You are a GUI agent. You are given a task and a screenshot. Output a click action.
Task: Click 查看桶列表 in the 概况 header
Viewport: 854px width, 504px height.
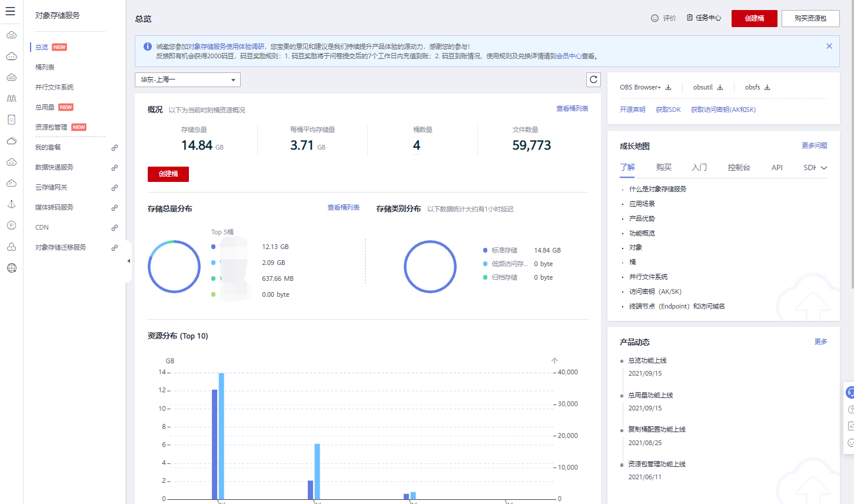(x=572, y=108)
